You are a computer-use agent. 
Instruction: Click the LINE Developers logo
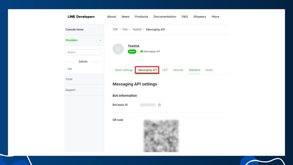tap(81, 17)
